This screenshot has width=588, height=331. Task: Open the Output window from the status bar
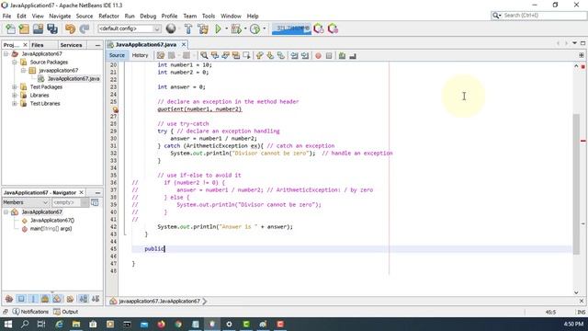[65, 312]
